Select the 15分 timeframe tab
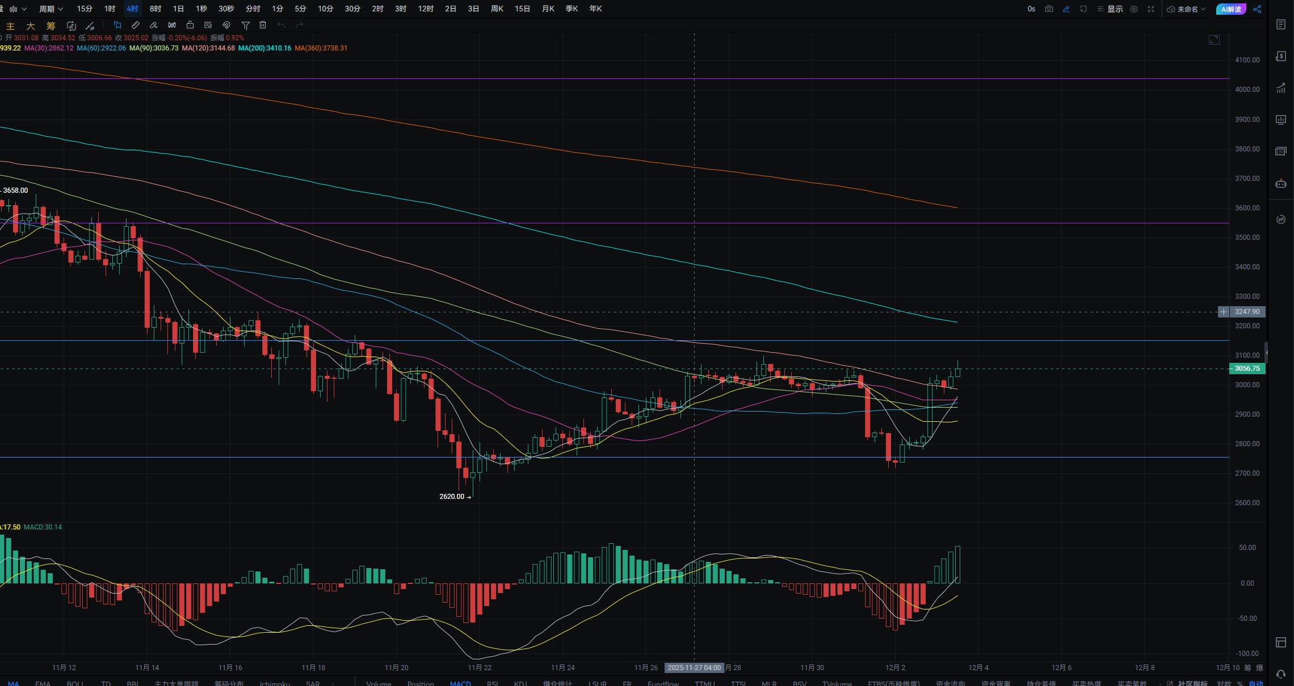1294x686 pixels. 85,9
